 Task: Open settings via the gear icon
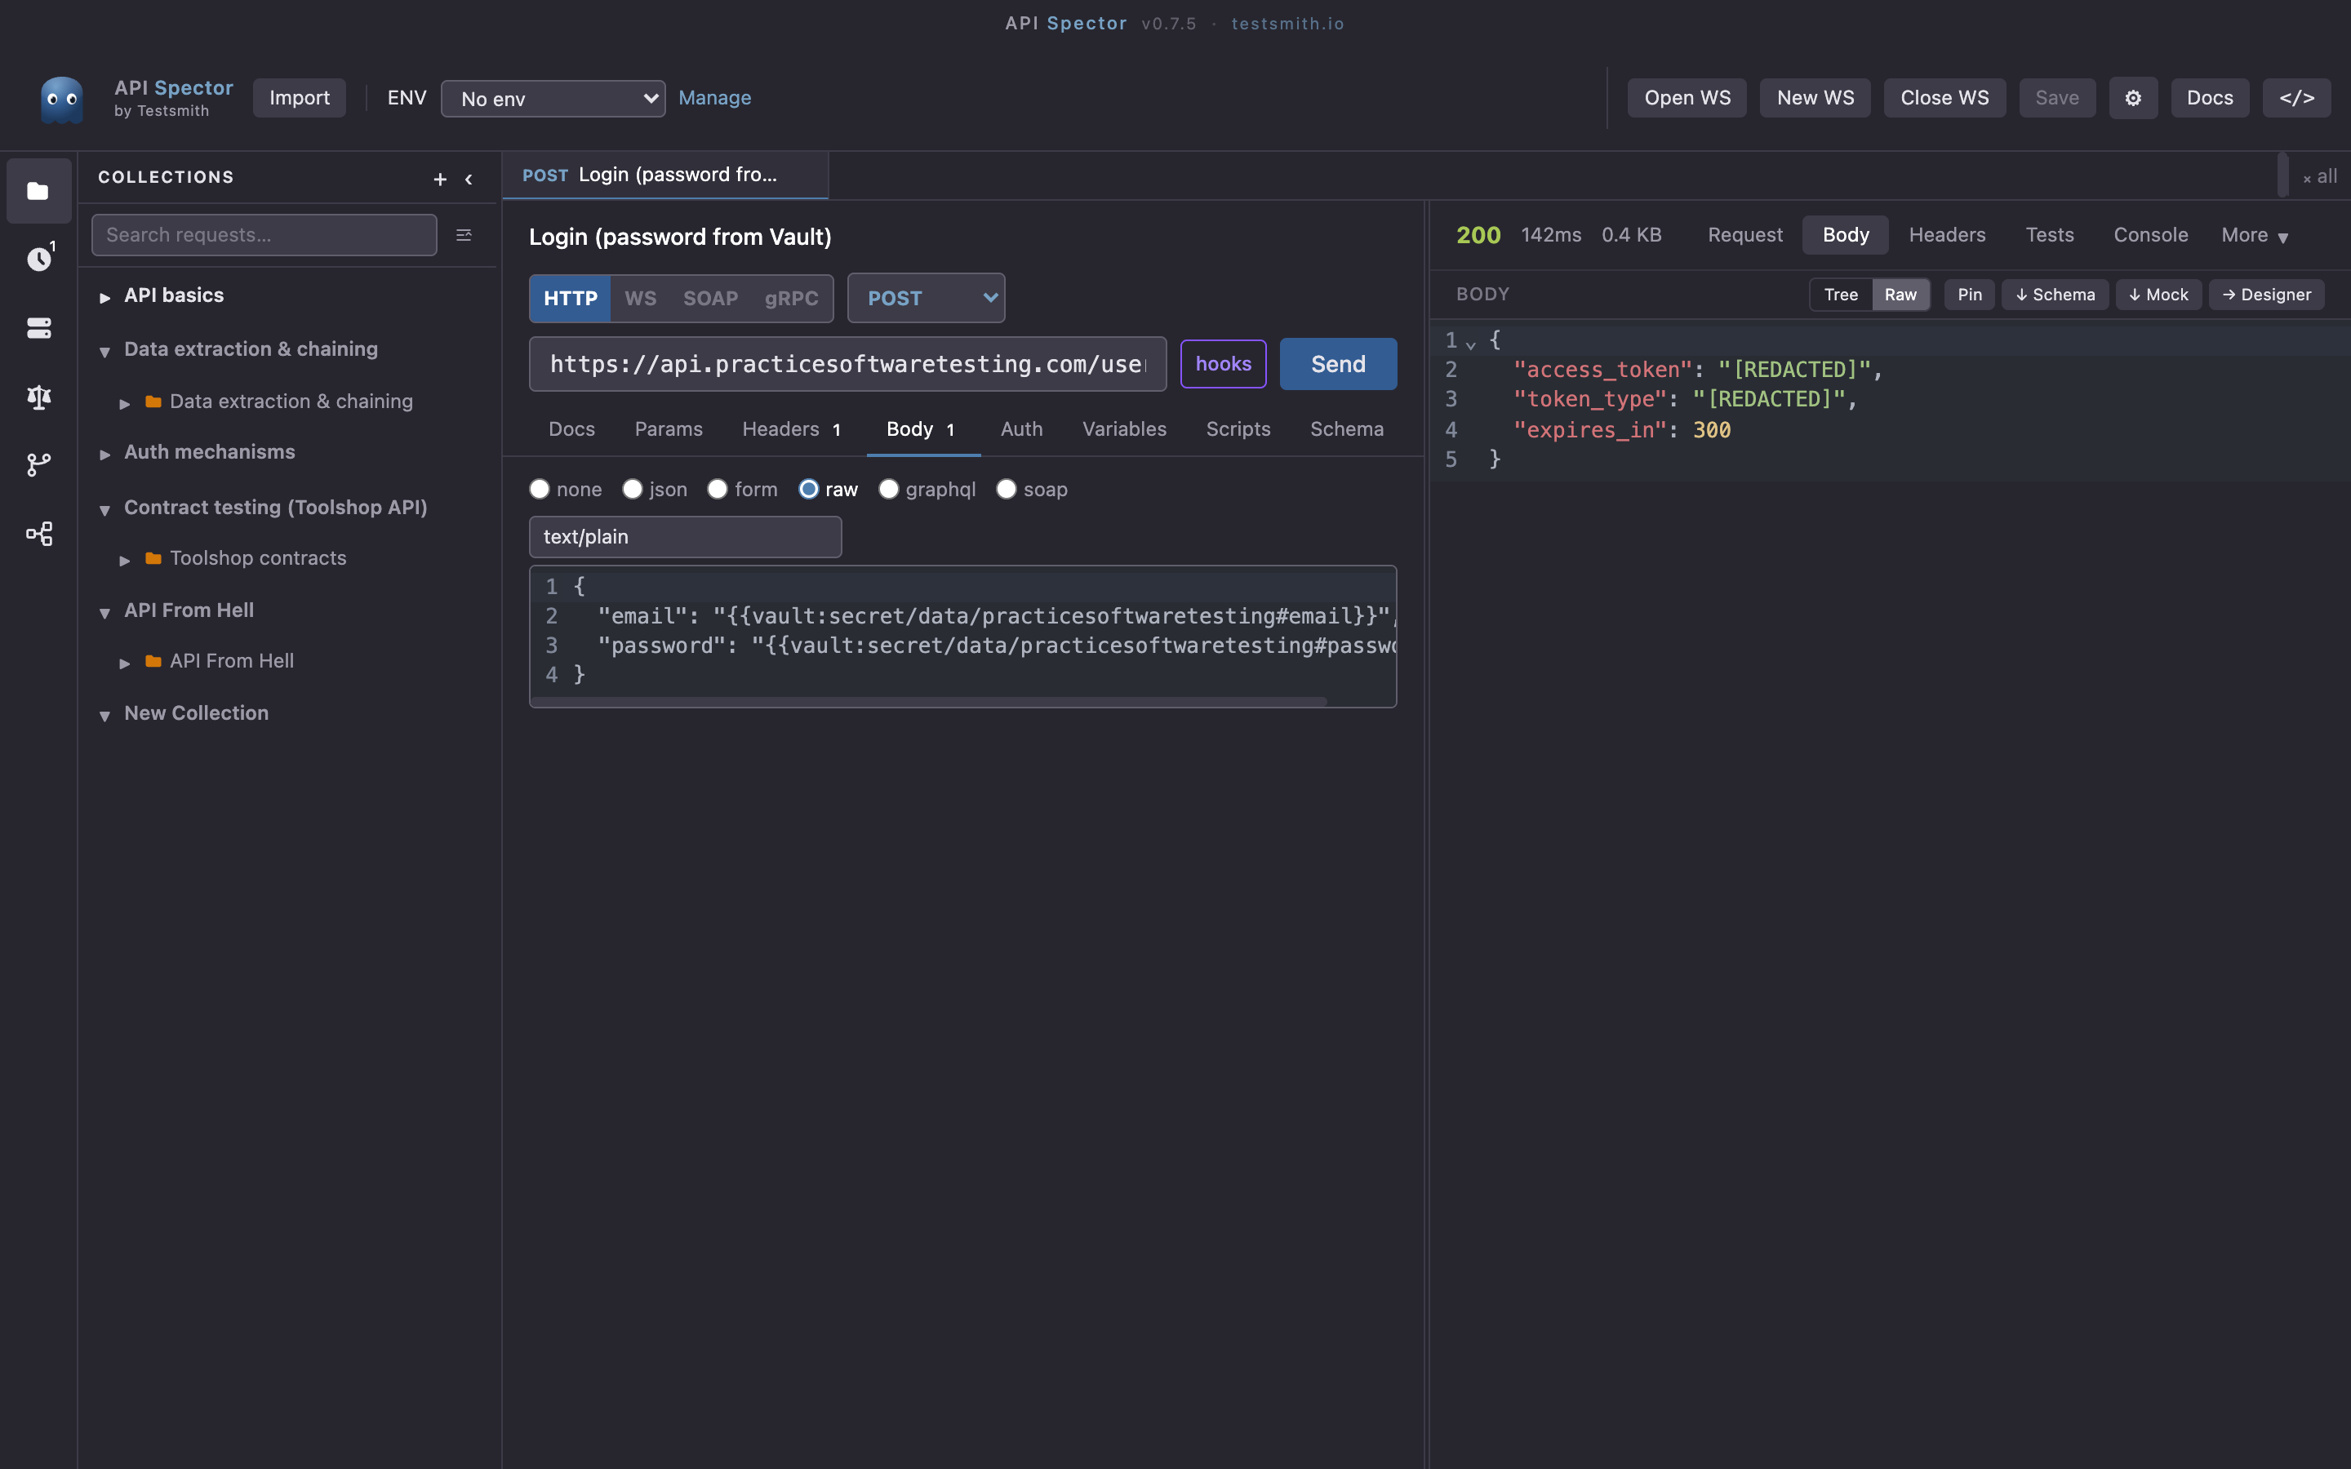click(x=2132, y=98)
